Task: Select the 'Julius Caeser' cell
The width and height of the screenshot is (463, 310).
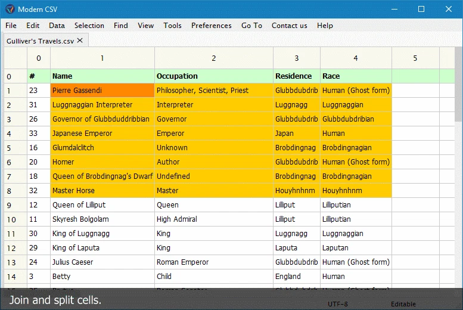Action: click(102, 262)
